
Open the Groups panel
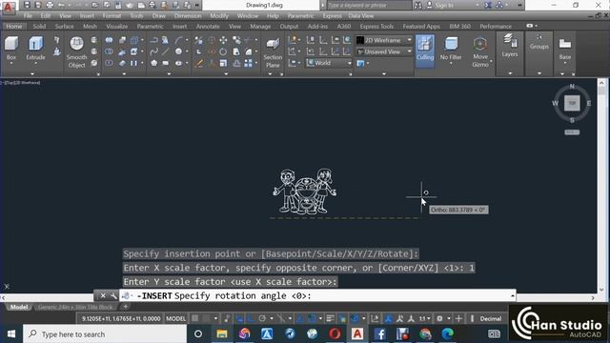(x=539, y=42)
